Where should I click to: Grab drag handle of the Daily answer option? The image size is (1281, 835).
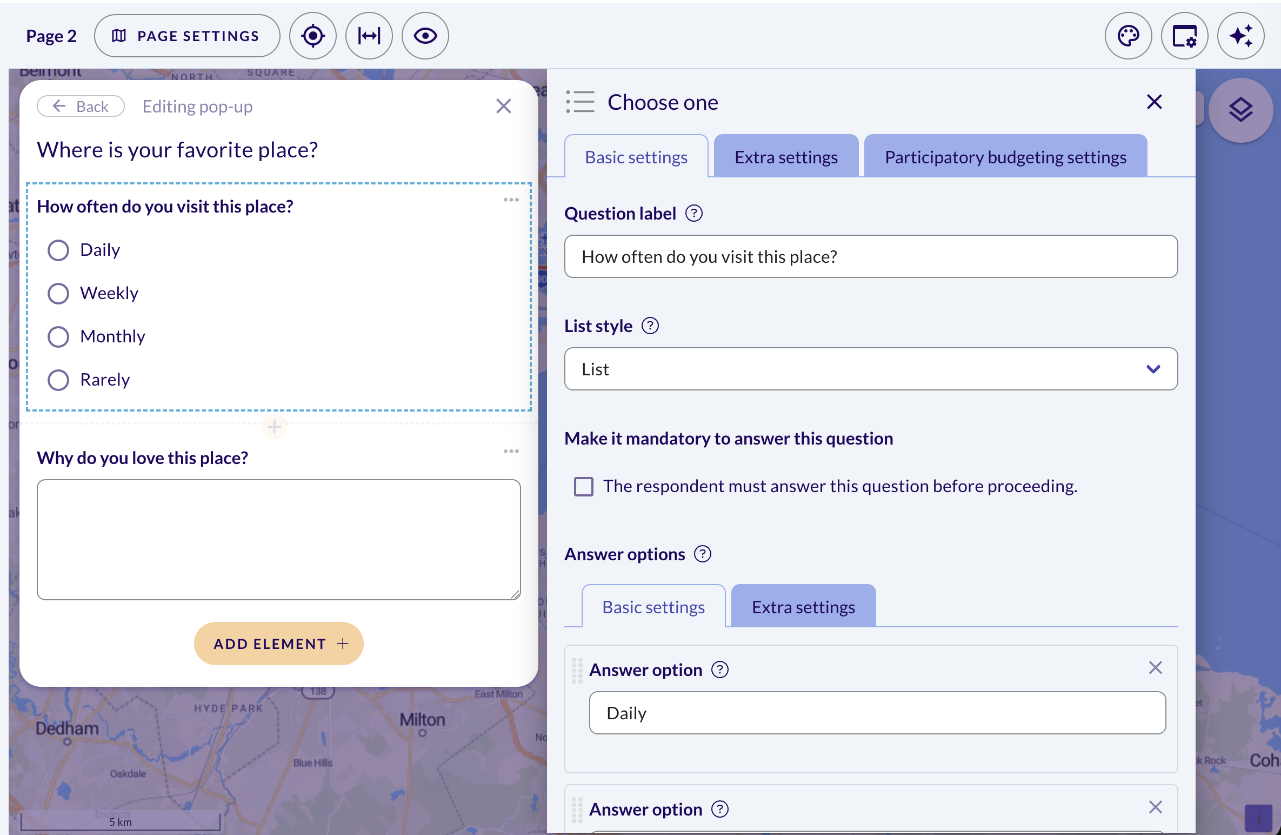(x=577, y=670)
